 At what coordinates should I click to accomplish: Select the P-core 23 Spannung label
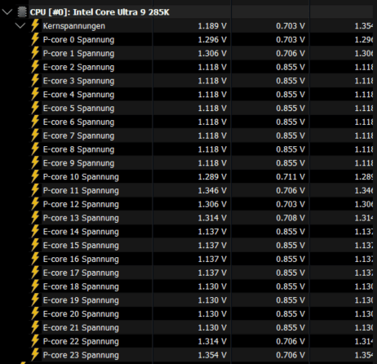click(81, 355)
